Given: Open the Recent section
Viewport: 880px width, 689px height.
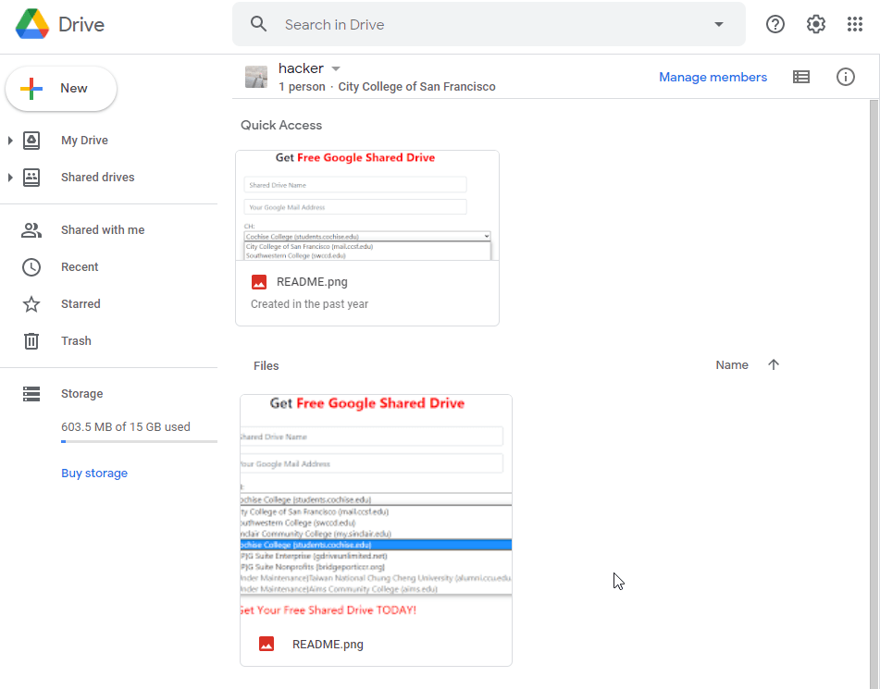Looking at the screenshot, I should (80, 267).
